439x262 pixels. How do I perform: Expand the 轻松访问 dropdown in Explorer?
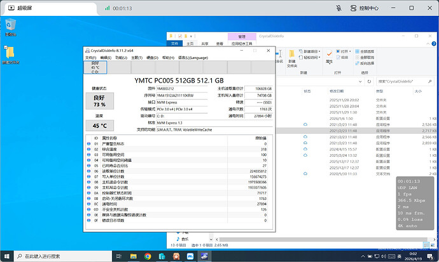tap(310, 58)
